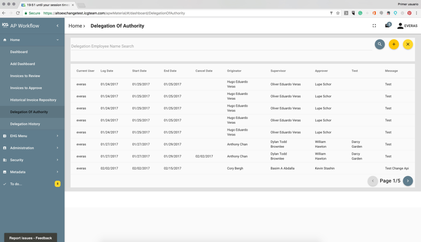The height and width of the screenshot is (242, 421).
Task: Click the Cancel Date column header
Action: coord(204,71)
